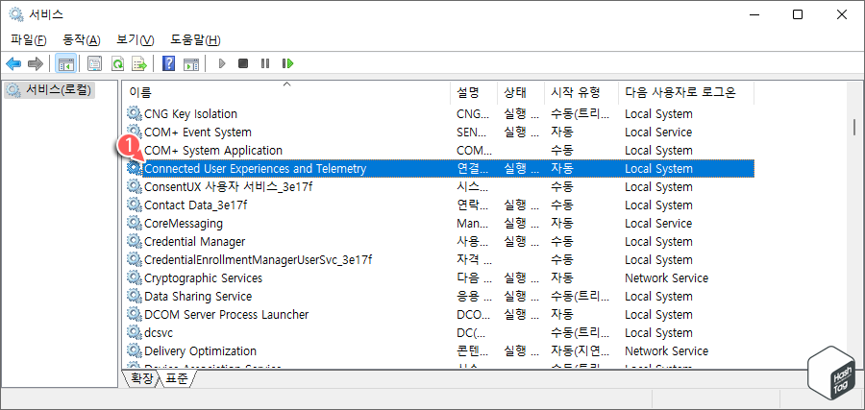Image resolution: width=865 pixels, height=410 pixels.
Task: Switch to the 확장 tab
Action: (140, 378)
